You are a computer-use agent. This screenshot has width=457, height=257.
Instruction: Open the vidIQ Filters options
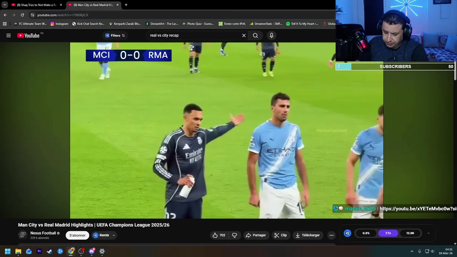tap(115, 35)
